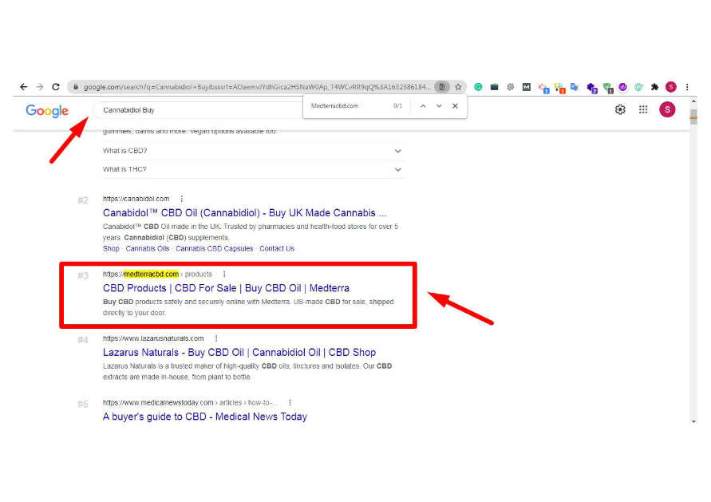Open options menu for canabidol.com result
The height and width of the screenshot is (502, 711).
tap(181, 199)
